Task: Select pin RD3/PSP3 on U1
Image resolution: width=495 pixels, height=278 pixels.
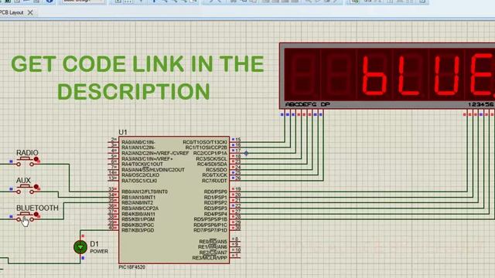Action: pos(215,208)
